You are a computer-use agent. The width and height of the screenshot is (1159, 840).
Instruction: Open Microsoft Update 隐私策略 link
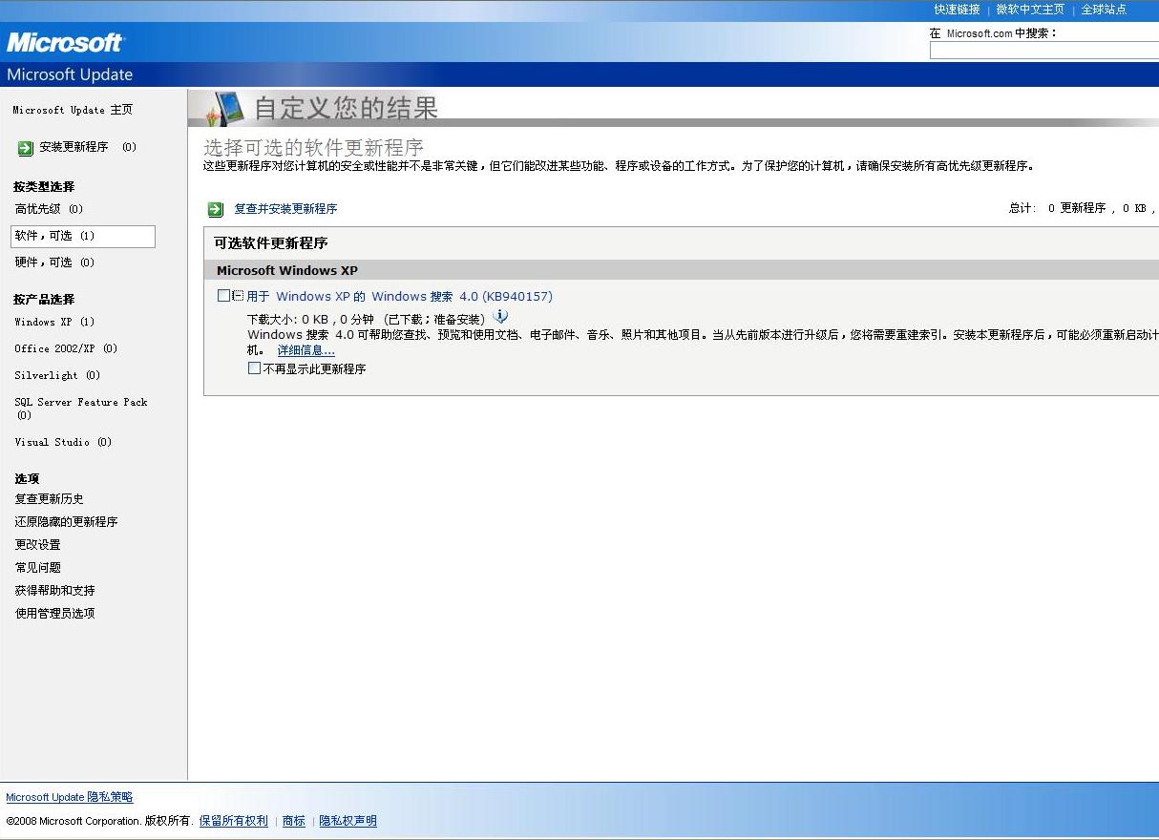70,797
